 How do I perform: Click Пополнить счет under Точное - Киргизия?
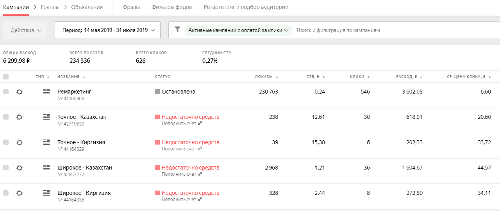pos(179,149)
